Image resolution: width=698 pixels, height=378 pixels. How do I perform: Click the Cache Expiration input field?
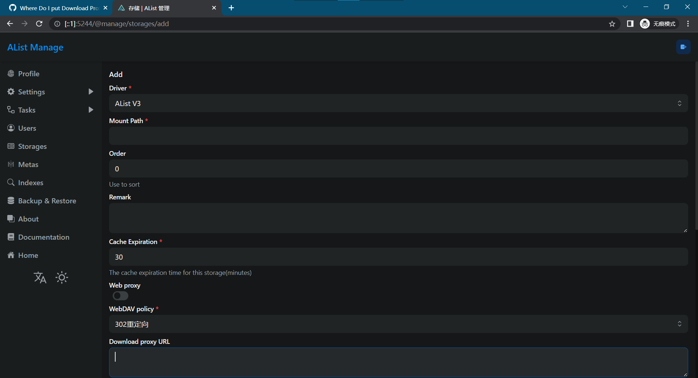(x=398, y=257)
